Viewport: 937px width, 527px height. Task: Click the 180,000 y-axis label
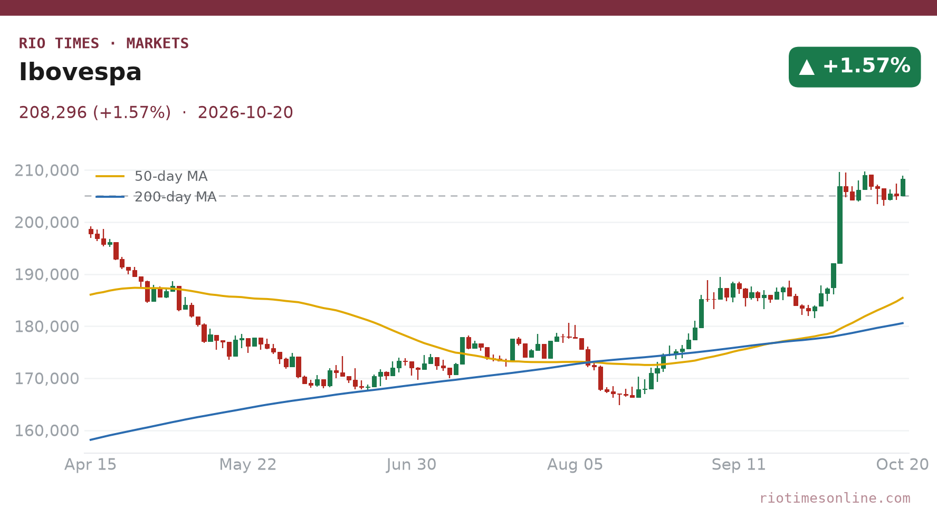tap(47, 327)
